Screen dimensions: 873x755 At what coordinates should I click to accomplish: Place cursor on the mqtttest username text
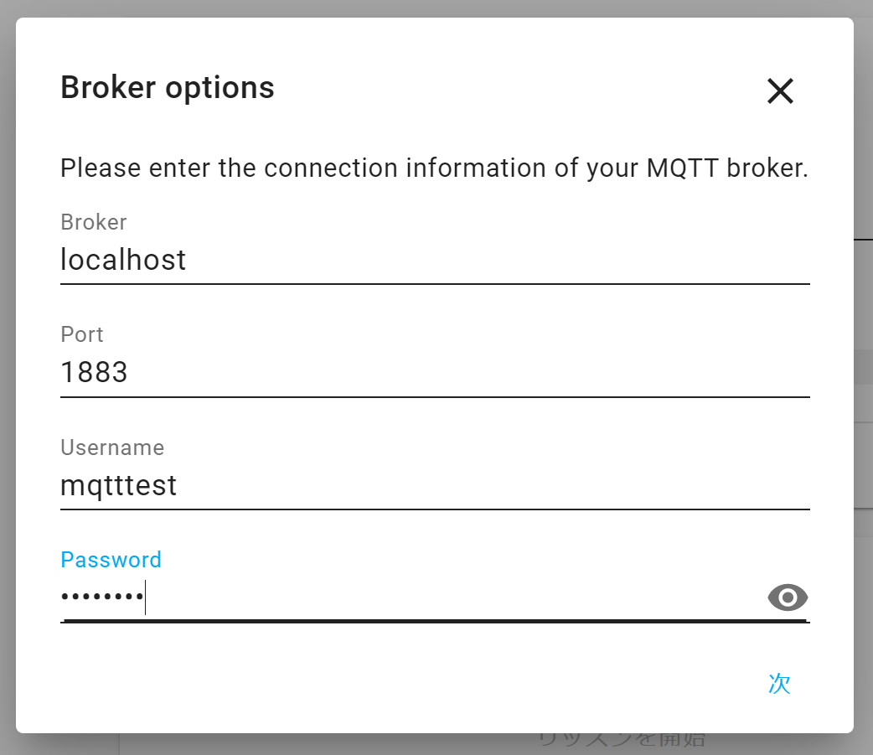pos(119,485)
